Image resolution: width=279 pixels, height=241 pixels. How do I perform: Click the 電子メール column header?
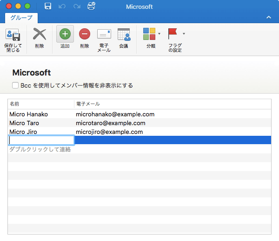click(x=173, y=104)
